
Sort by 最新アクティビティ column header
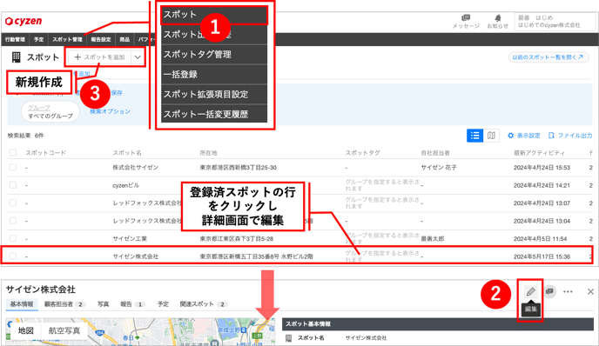point(539,153)
